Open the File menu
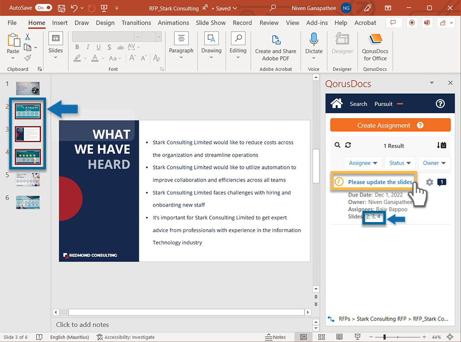461x342 pixels. pos(12,22)
